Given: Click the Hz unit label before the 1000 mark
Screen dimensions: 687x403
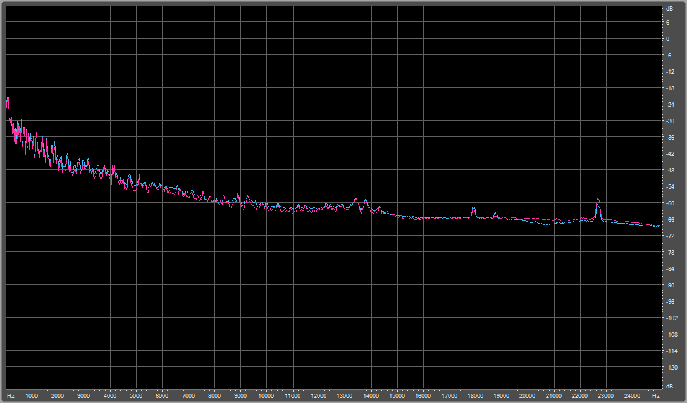Looking at the screenshot, I should click(11, 395).
